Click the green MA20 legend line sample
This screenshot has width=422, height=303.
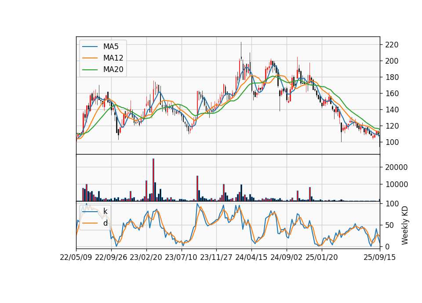(x=90, y=69)
